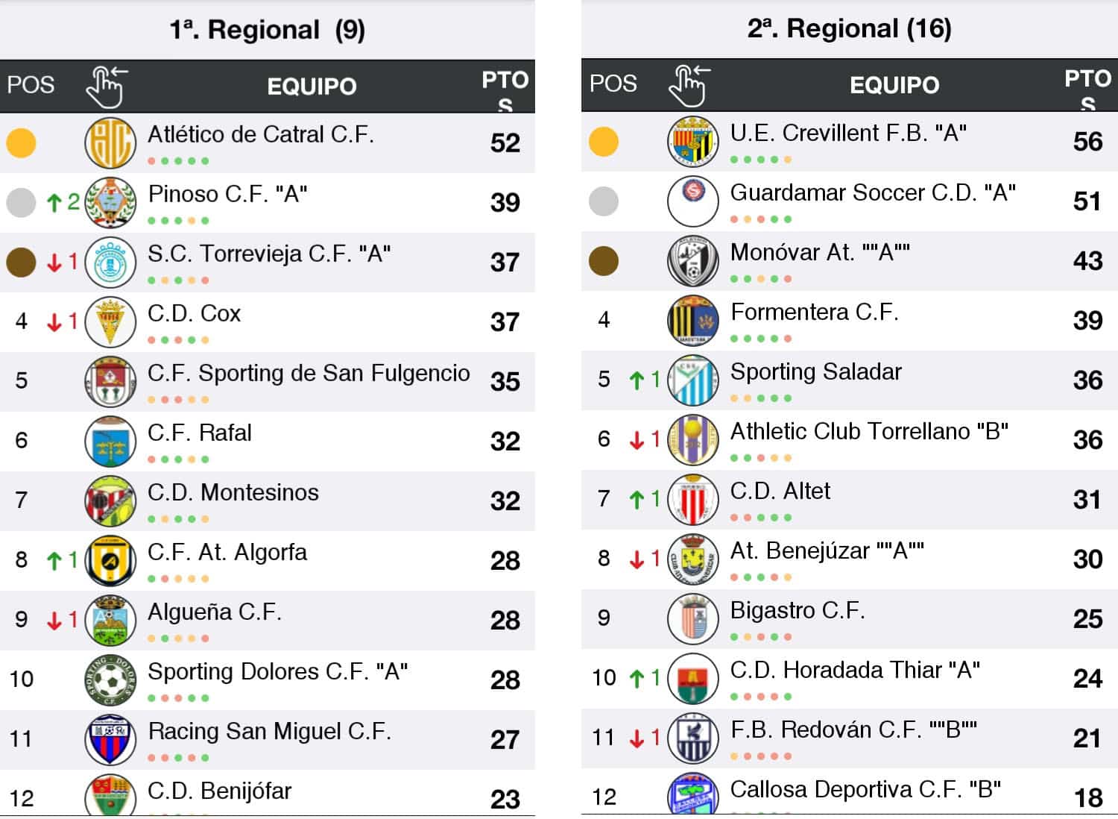Select the Racing San Miguel C.F. team name
Screen dimensions: 1118x819
tap(269, 731)
